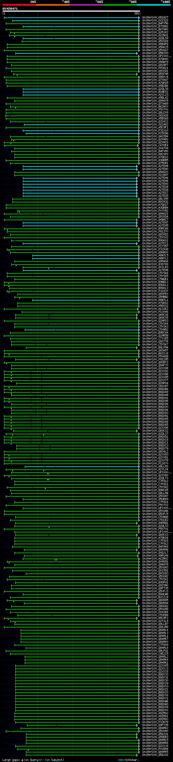Open hit UniRef100_A2ZN01
This screenshot has width=173, height=762.
pyautogui.click(x=155, y=35)
